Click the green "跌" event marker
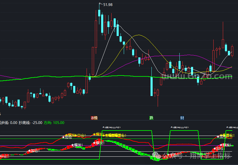This screenshot has width=238, height=165. [x=151, y=118]
